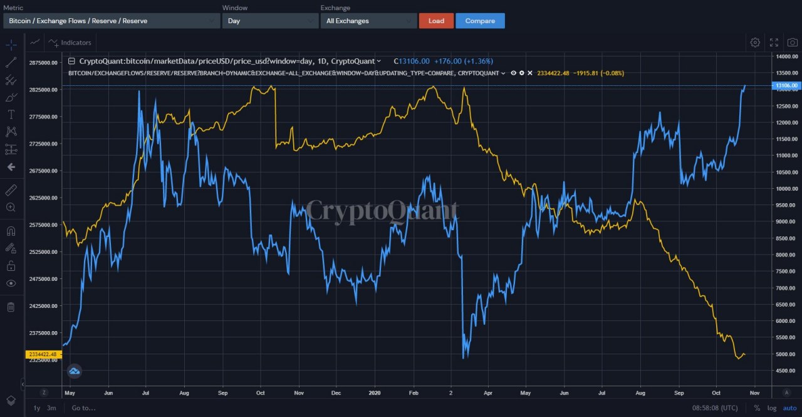Toggle percent scale mode

tap(757, 408)
